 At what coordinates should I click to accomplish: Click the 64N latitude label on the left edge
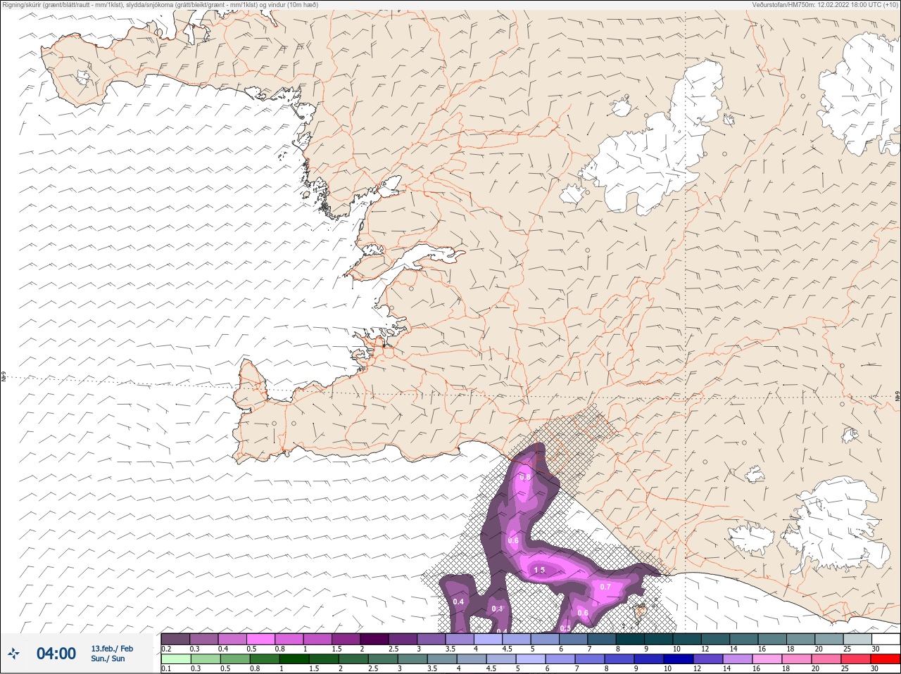4,378
